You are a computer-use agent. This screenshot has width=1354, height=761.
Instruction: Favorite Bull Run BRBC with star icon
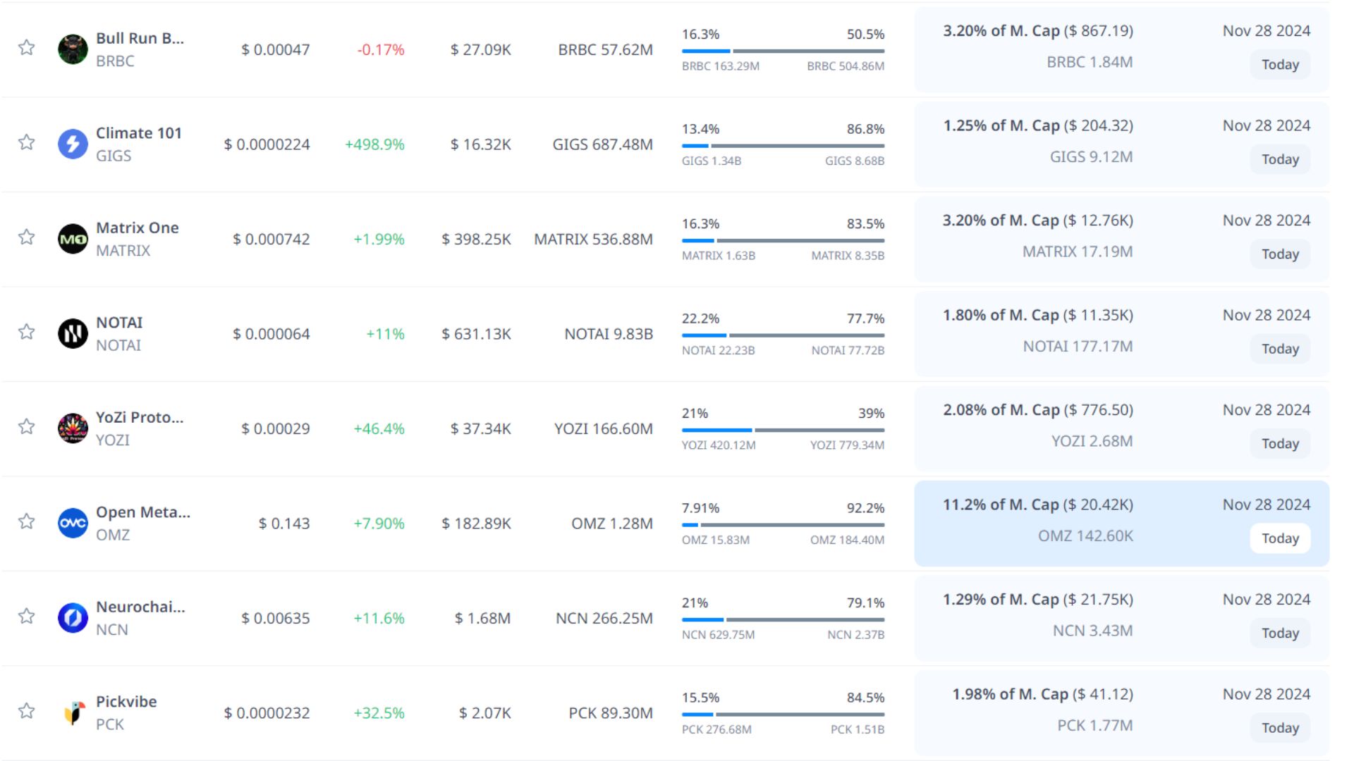click(x=27, y=48)
